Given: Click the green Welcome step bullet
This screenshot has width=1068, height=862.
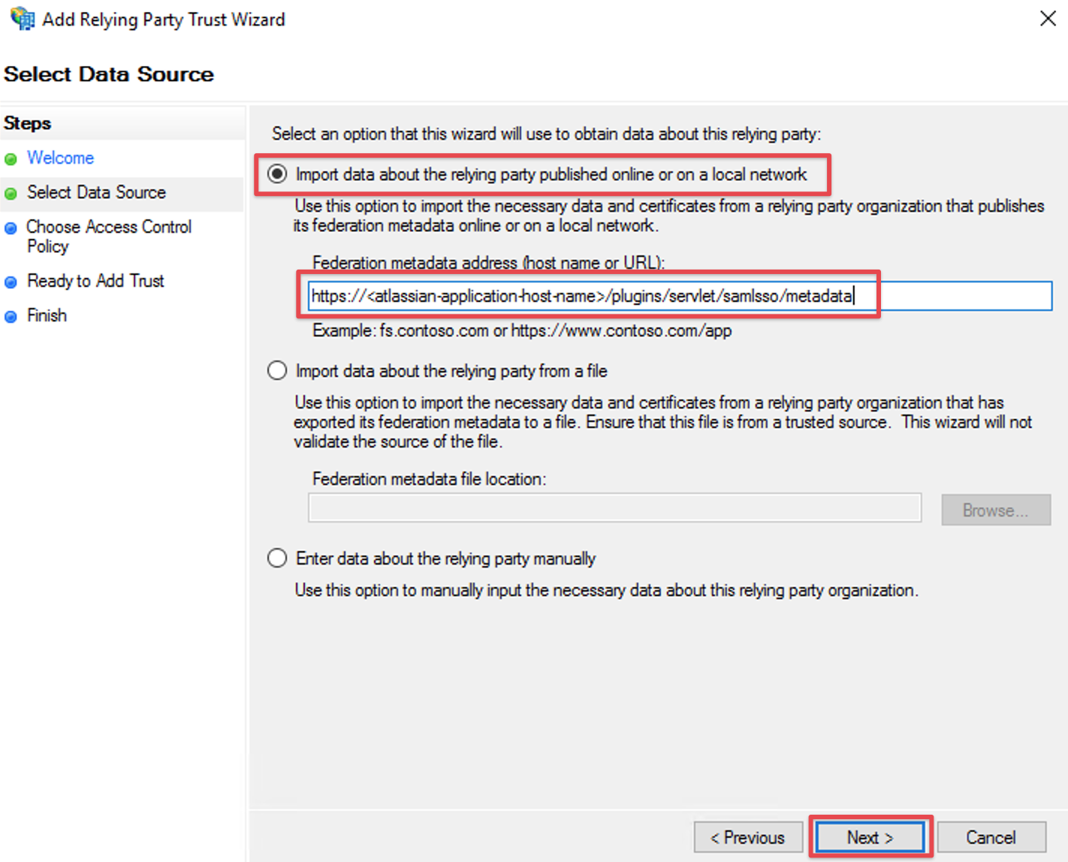Looking at the screenshot, I should (11, 159).
